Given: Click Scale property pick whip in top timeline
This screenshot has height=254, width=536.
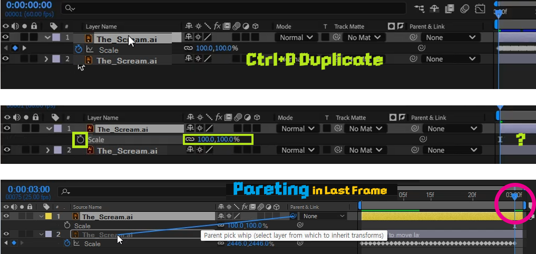Looking at the screenshot, I should [422, 48].
